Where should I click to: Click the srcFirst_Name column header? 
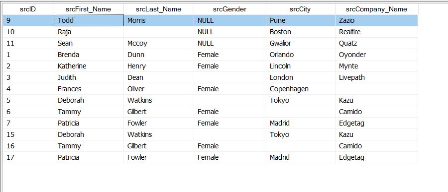click(89, 9)
